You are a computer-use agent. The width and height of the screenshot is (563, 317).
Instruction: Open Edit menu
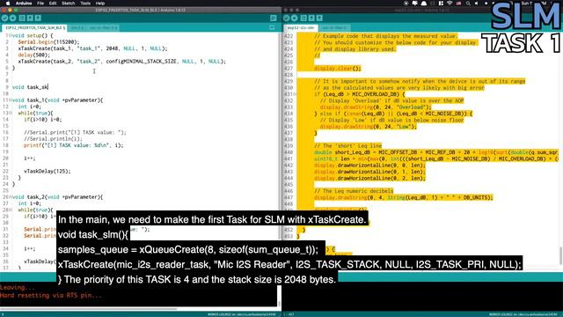(53, 4)
